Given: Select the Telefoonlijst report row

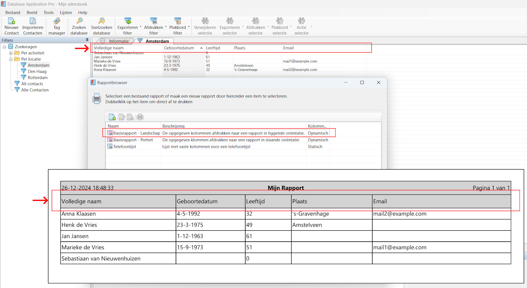Looking at the screenshot, I should 125,147.
